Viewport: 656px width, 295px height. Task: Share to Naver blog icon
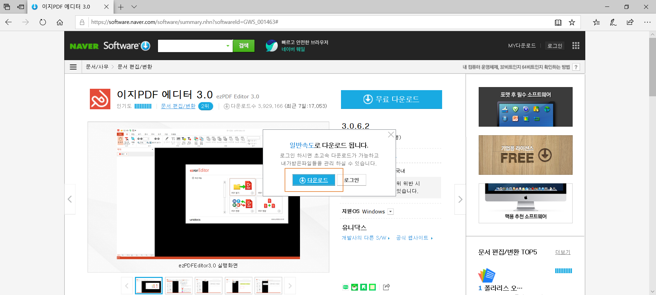pos(345,287)
